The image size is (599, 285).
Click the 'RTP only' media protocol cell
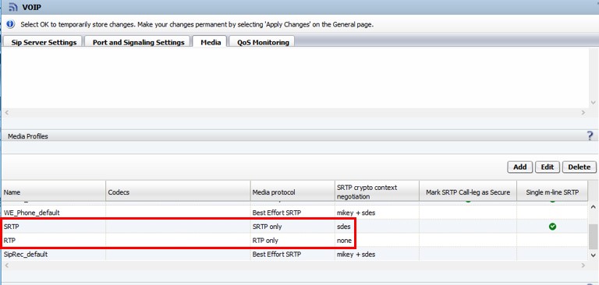[265, 241]
